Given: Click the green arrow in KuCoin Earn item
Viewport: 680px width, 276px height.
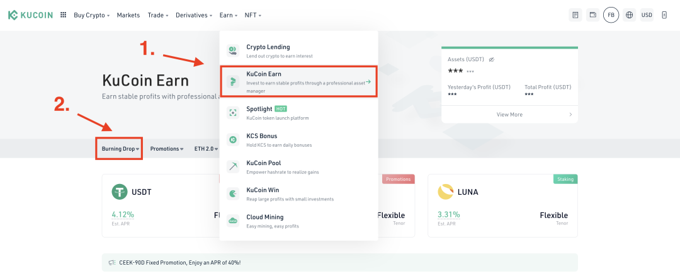Looking at the screenshot, I should [x=368, y=81].
